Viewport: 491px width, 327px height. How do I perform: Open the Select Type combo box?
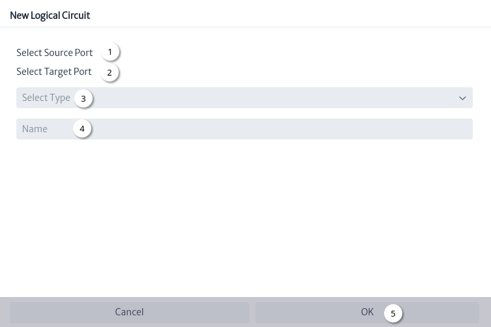click(245, 98)
